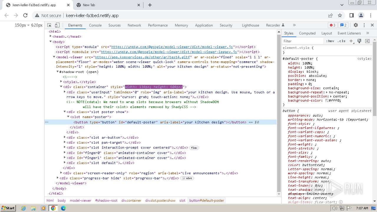Open the model-viewer.js script link
Image resolution: width=377 pixels, height=212 pixels.
coord(172,47)
